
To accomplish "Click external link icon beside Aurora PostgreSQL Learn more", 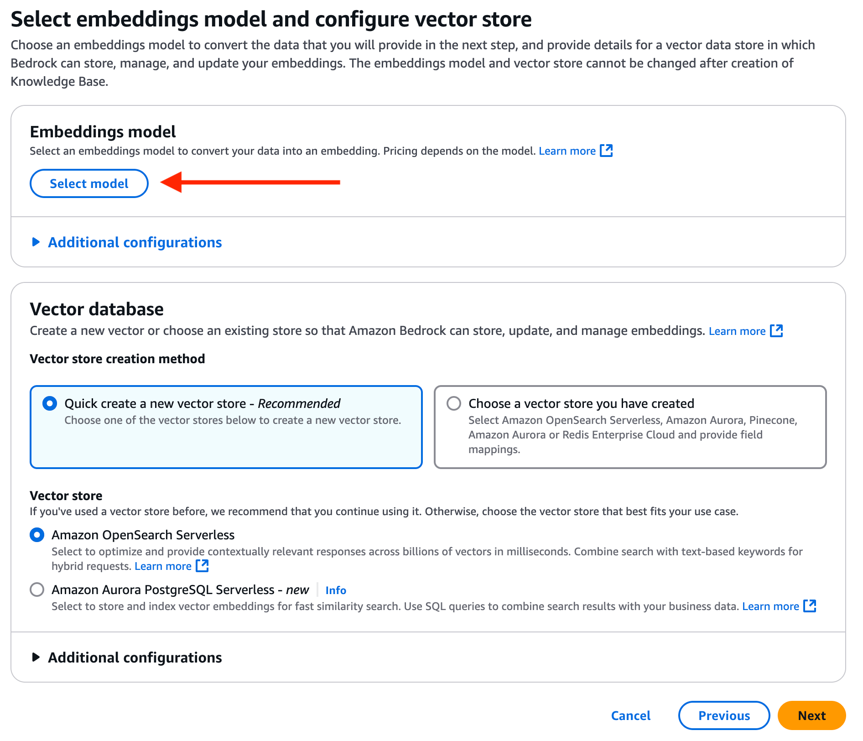I will (809, 606).
